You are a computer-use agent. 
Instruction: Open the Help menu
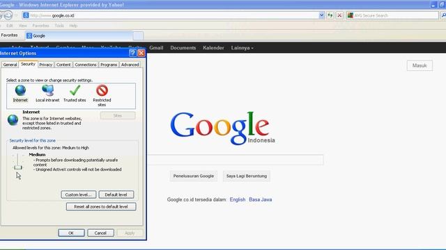click(x=73, y=26)
